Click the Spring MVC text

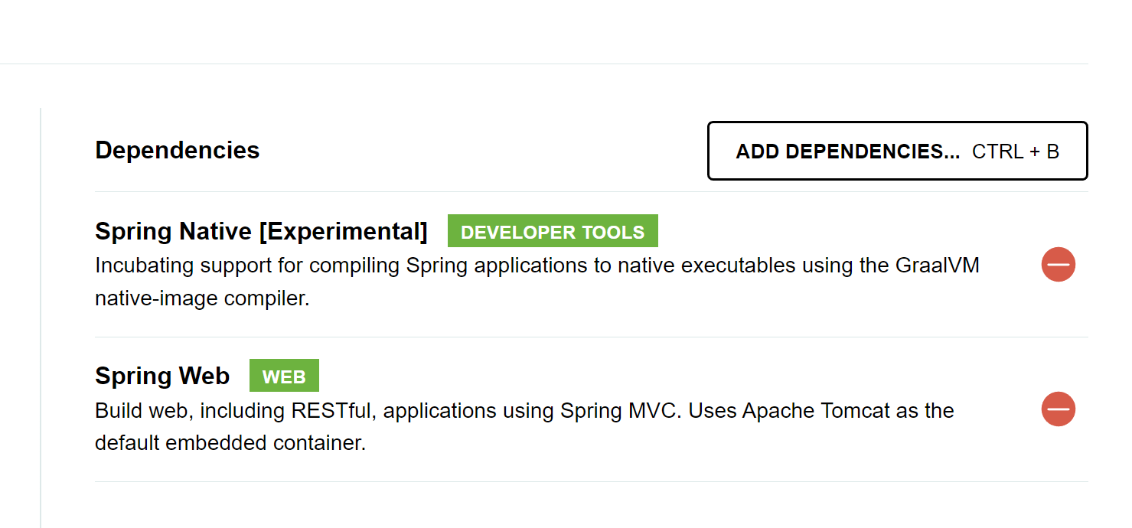click(x=621, y=411)
